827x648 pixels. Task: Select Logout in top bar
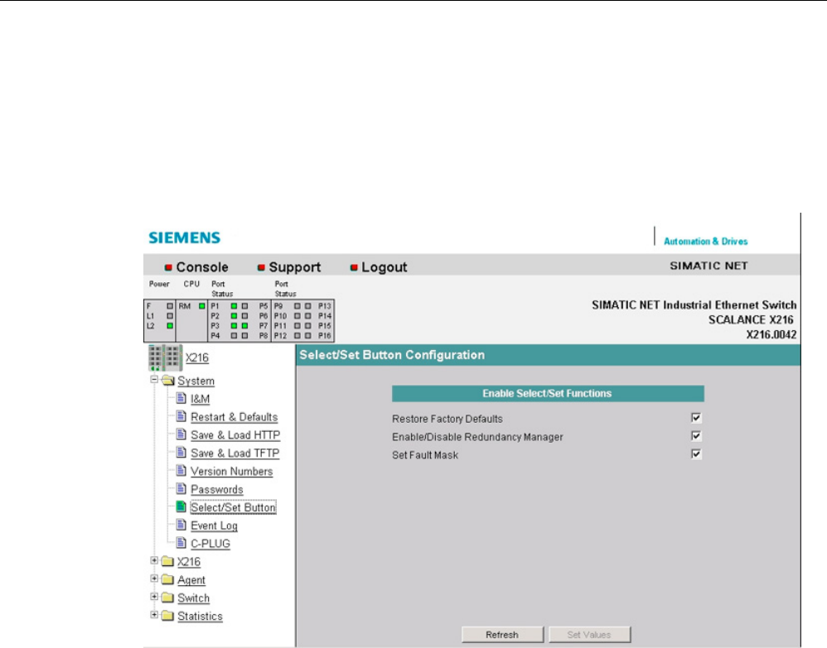384,267
